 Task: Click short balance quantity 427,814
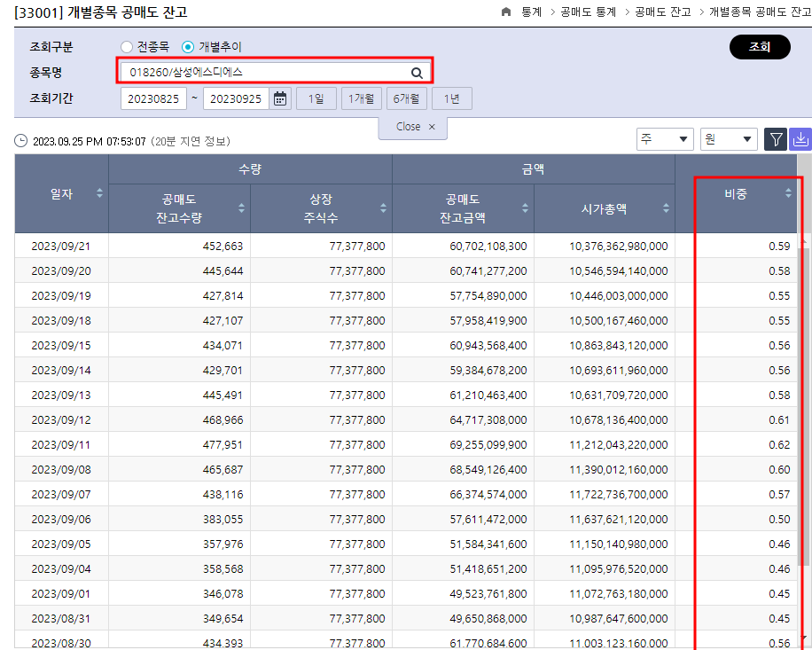[x=223, y=296]
